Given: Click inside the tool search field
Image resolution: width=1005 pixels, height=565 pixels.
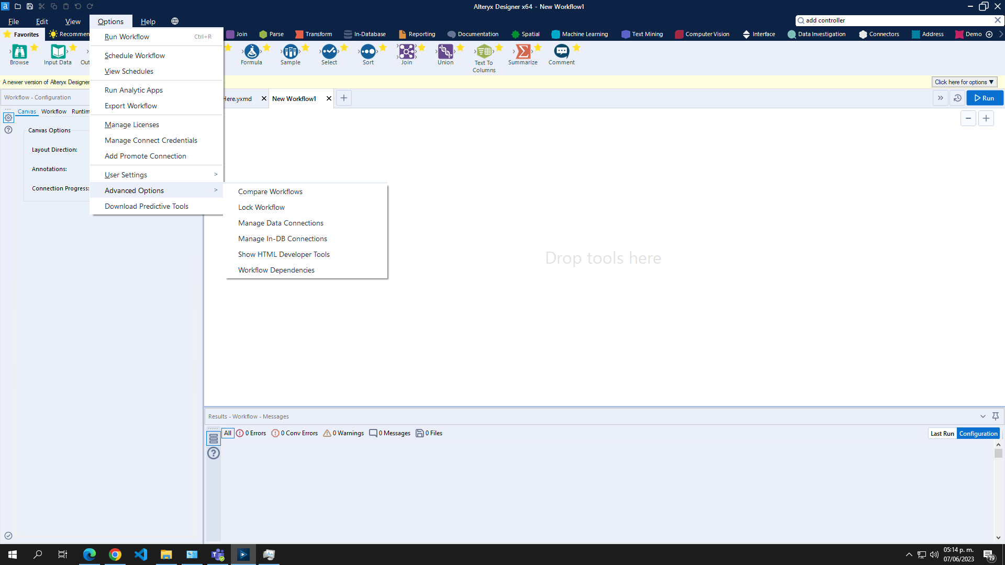Looking at the screenshot, I should pyautogui.click(x=890, y=20).
